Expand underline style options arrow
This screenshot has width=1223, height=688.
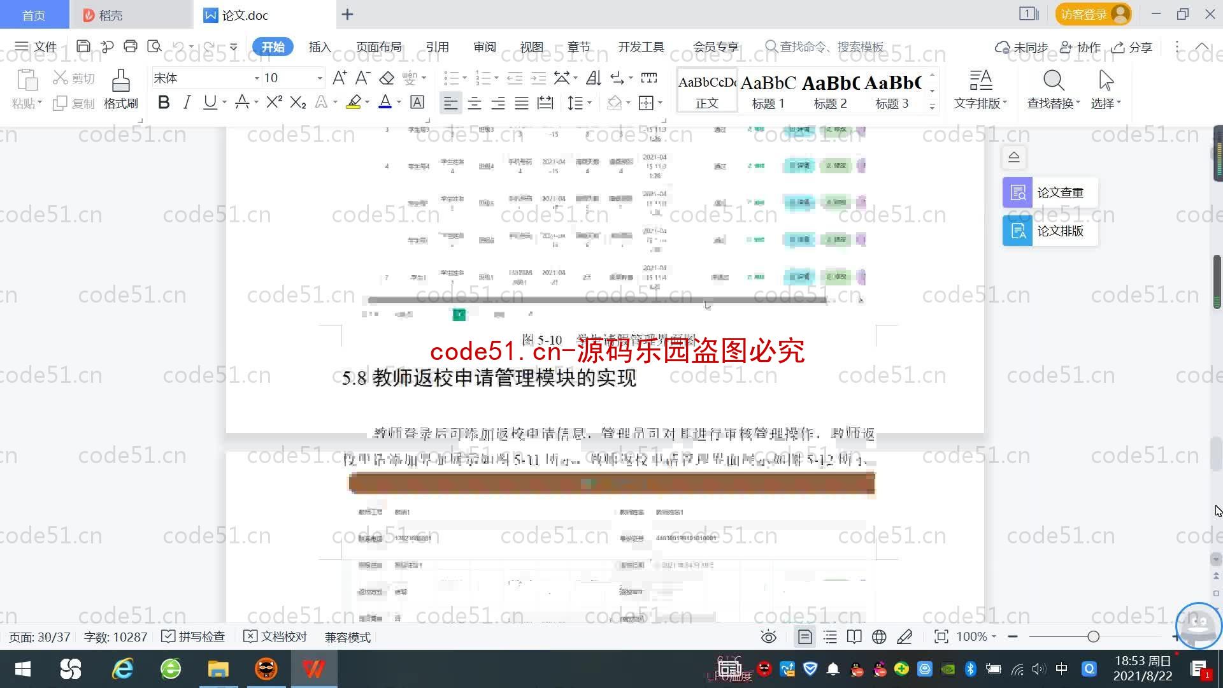coord(224,103)
